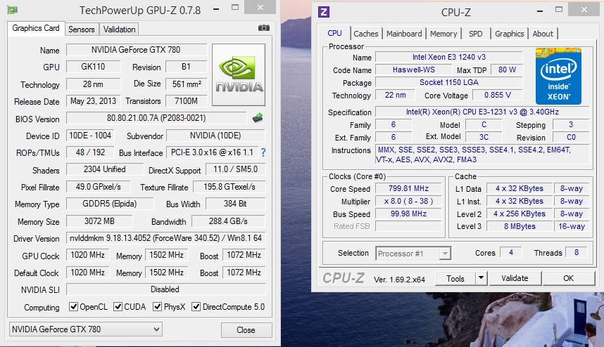Click the Package value Socket 1150 LGA
This screenshot has width=604, height=347.
[x=449, y=83]
